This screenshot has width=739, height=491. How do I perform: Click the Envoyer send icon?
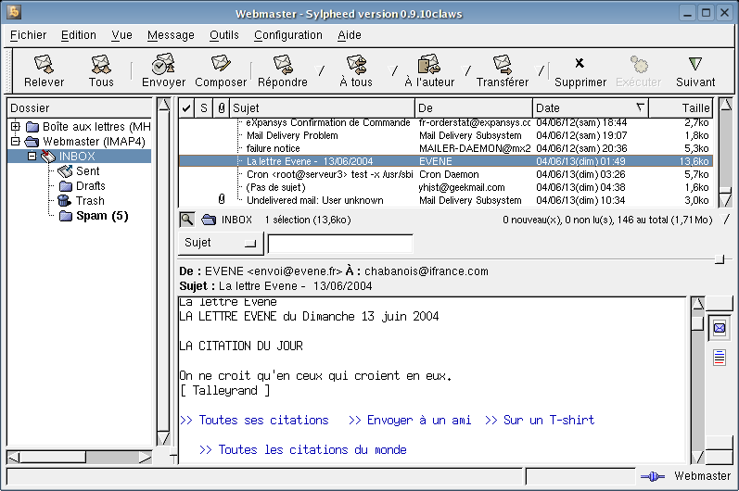click(x=163, y=64)
